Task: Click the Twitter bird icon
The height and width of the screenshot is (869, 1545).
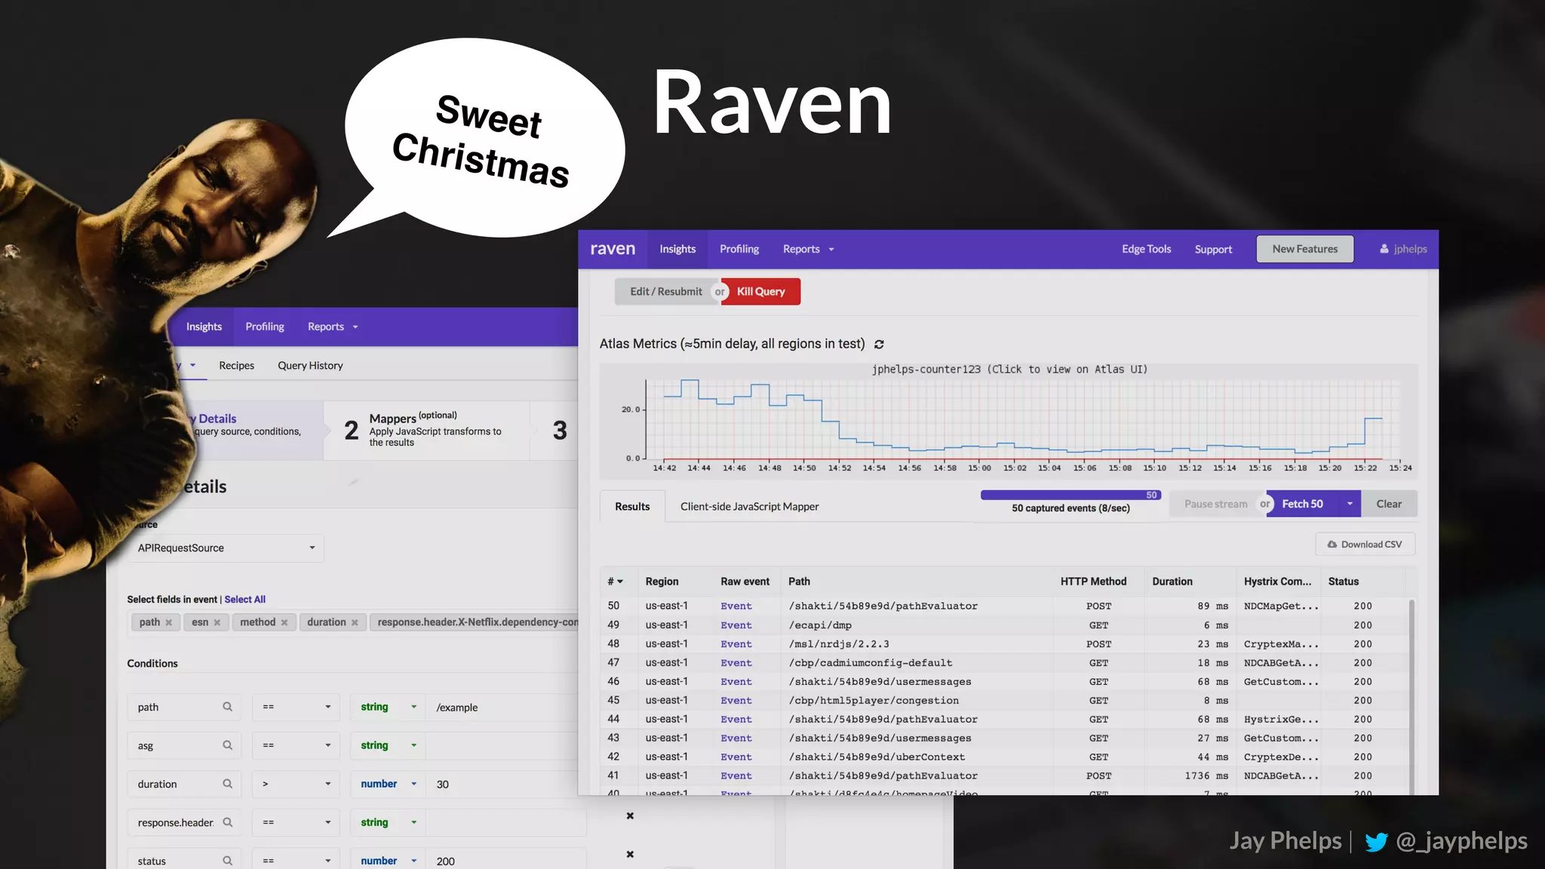Action: pyautogui.click(x=1376, y=842)
